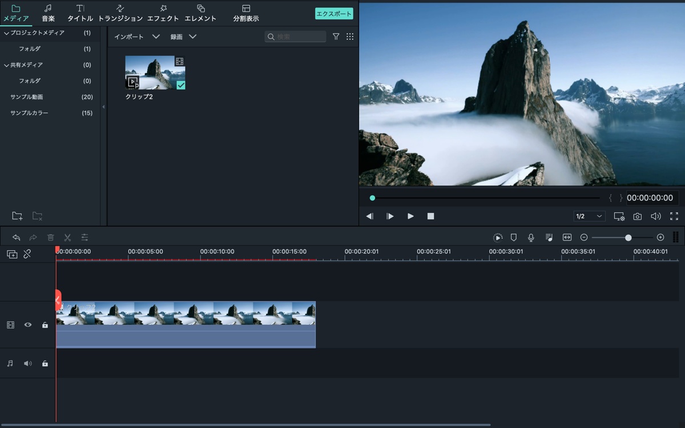The width and height of the screenshot is (685, 428).
Task: Open the インポート dropdown
Action: click(x=137, y=37)
